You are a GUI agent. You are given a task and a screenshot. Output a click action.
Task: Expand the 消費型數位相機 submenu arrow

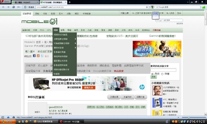[75, 39]
